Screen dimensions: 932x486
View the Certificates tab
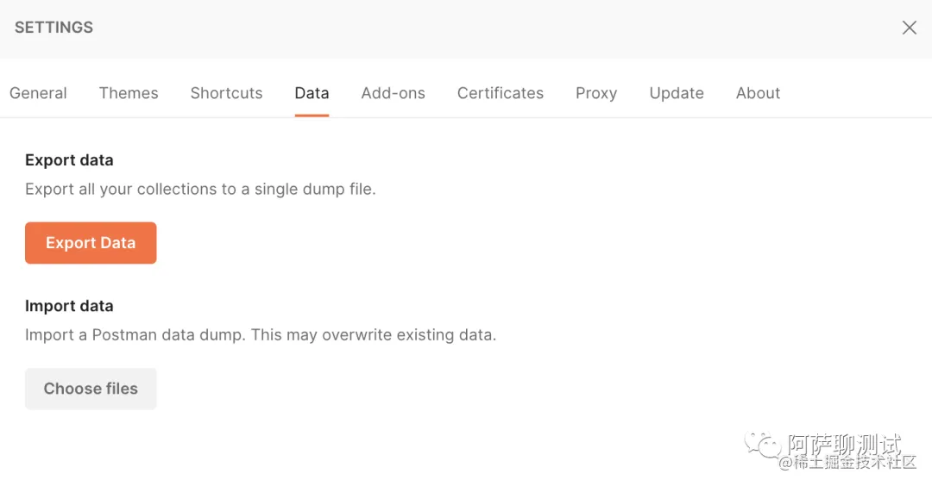click(500, 93)
